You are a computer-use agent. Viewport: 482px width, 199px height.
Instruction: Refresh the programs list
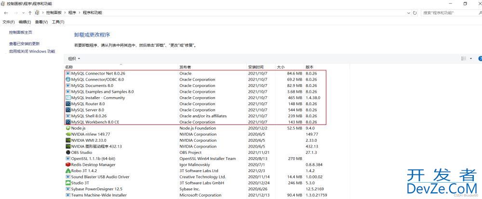click(415, 13)
